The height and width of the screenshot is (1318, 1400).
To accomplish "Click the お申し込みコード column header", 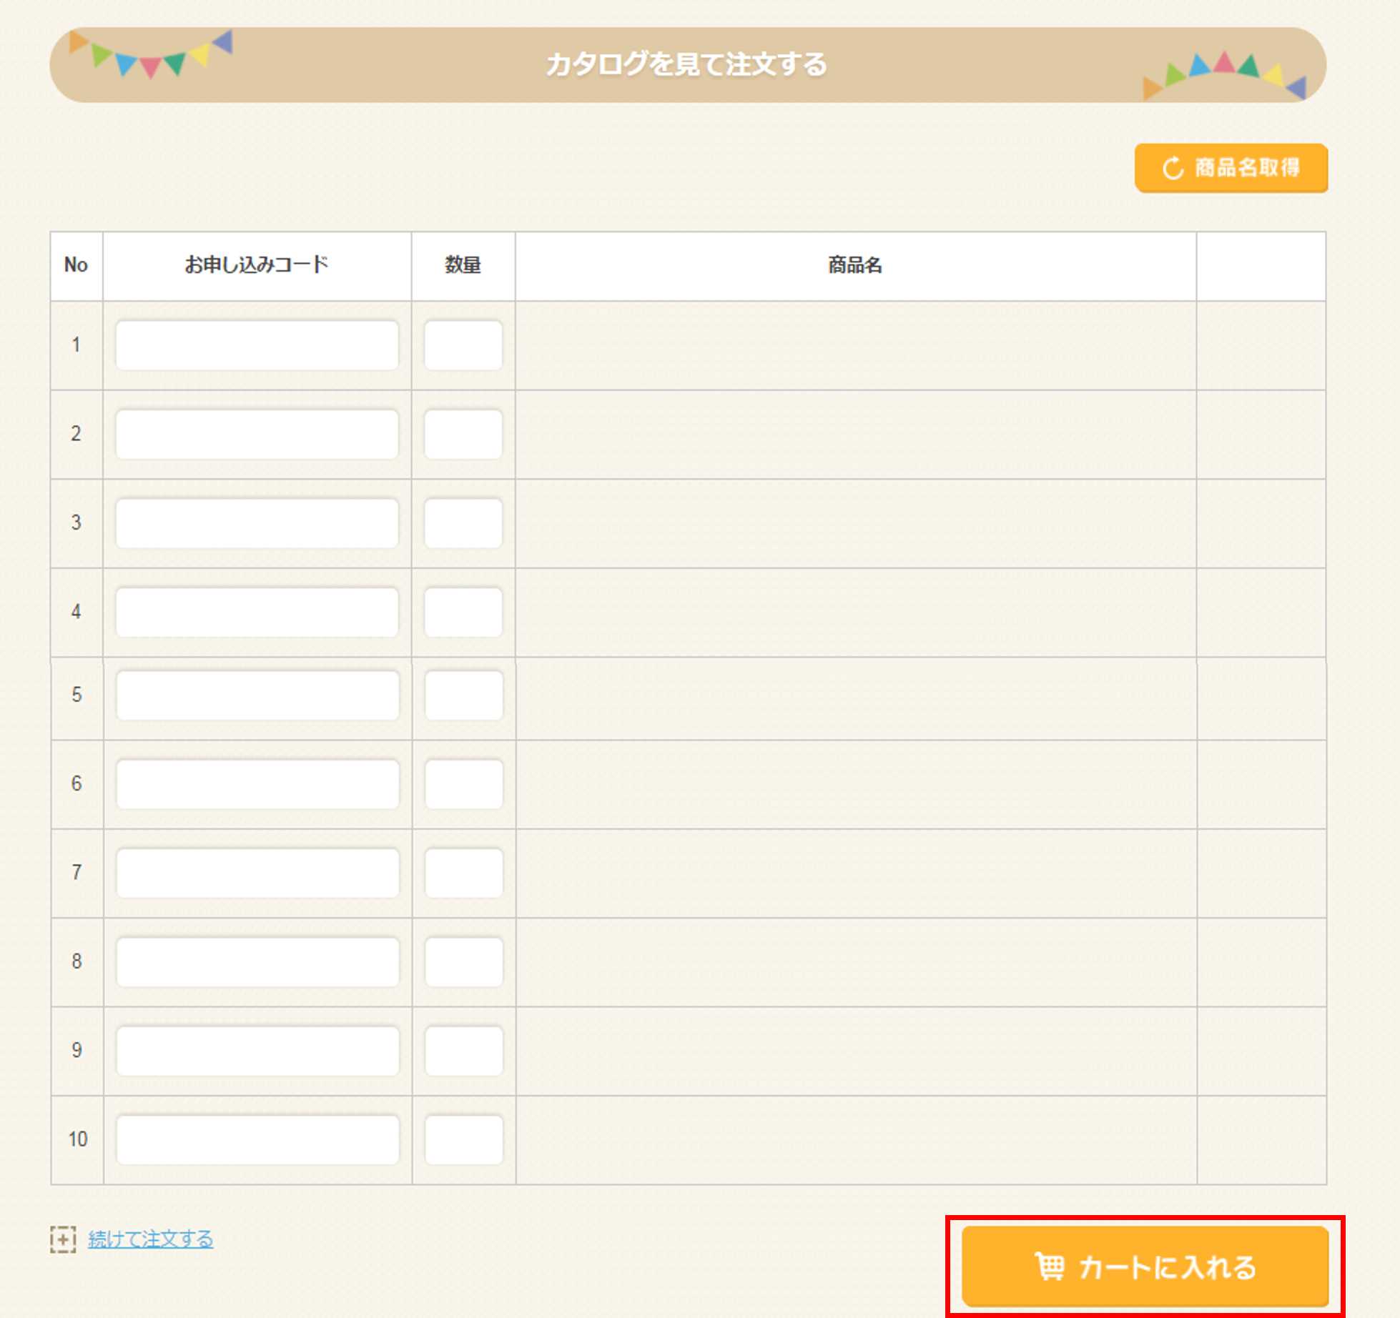I will coord(257,265).
